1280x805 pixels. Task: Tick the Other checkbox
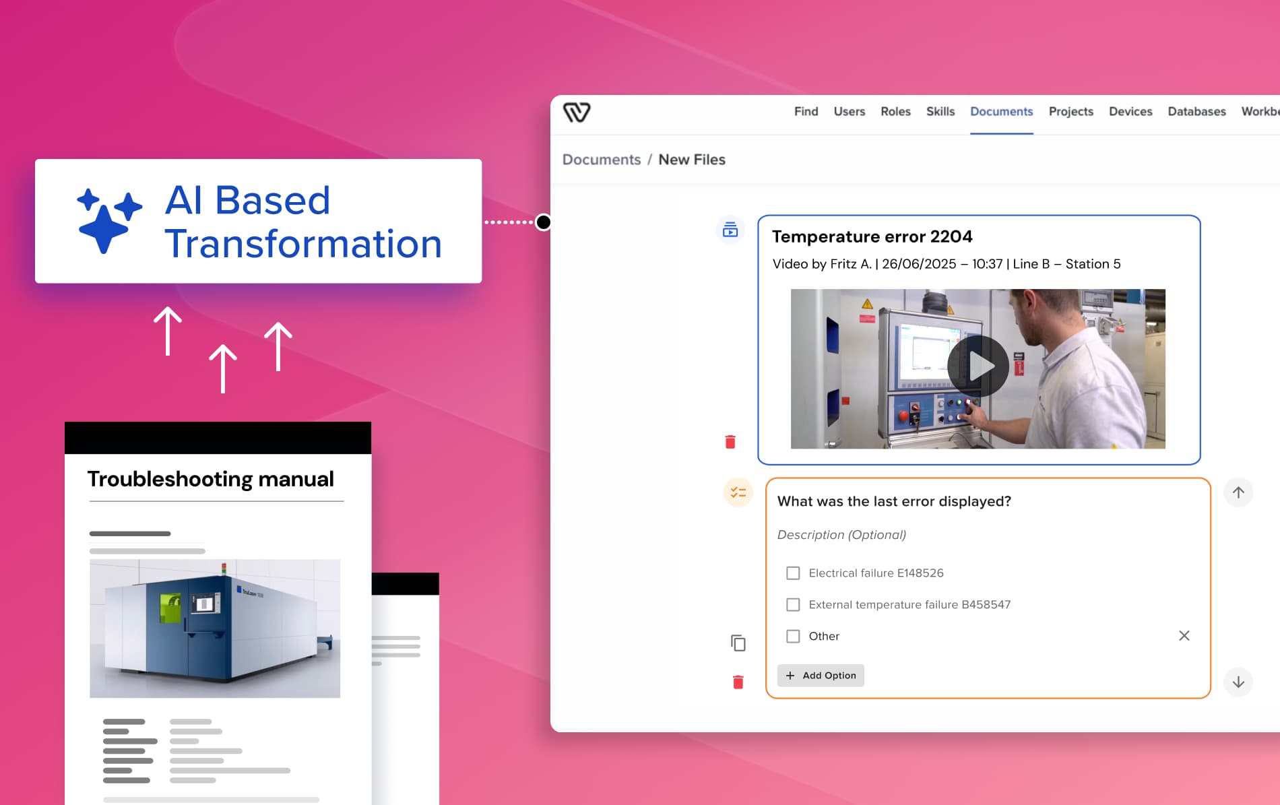tap(793, 637)
